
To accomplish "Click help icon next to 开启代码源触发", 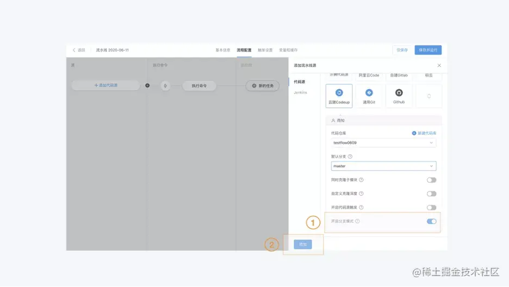I will [361, 208].
